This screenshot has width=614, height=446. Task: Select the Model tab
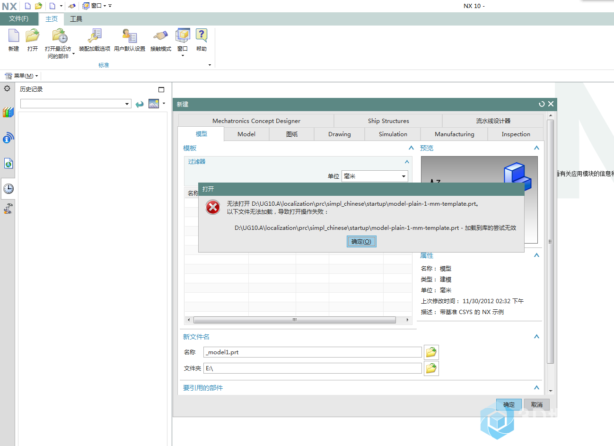(246, 134)
